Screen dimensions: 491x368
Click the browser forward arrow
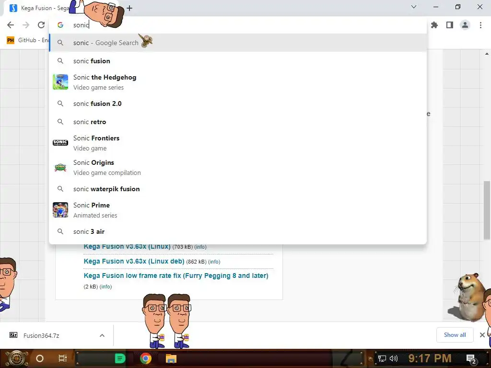26,25
